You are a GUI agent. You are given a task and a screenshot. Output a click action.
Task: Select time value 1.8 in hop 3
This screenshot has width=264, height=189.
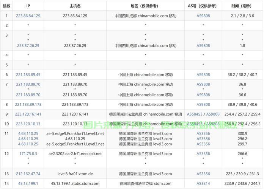[x=242, y=45]
